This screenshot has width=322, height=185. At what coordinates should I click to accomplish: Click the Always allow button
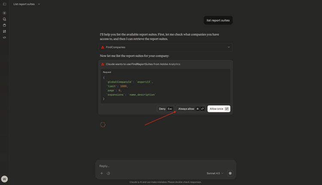pyautogui.click(x=191, y=109)
